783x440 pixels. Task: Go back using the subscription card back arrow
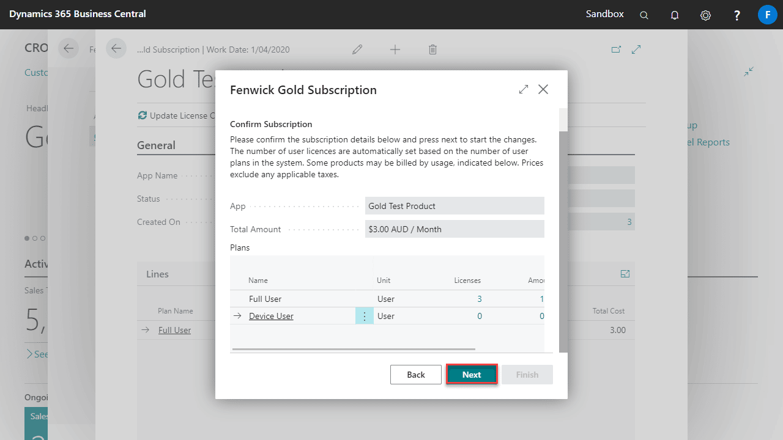pos(116,49)
